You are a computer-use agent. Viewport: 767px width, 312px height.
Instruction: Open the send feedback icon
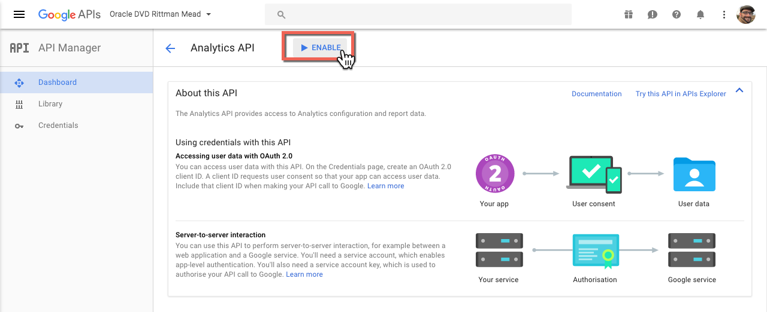tap(653, 14)
